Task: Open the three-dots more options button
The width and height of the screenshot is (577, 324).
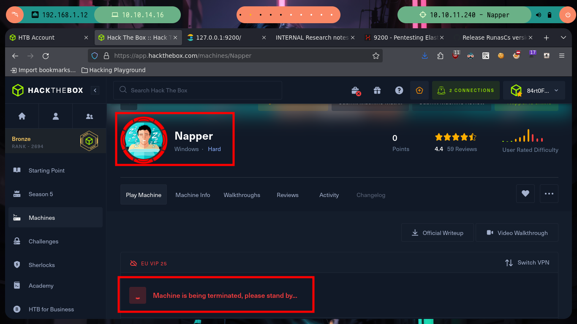Action: (x=549, y=194)
